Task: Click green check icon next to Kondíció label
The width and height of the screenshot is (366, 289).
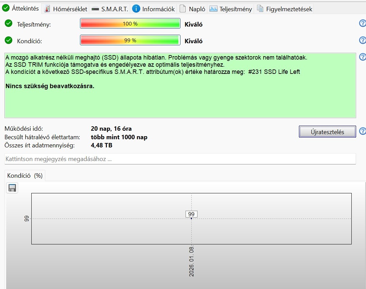Action: pyautogui.click(x=9, y=40)
